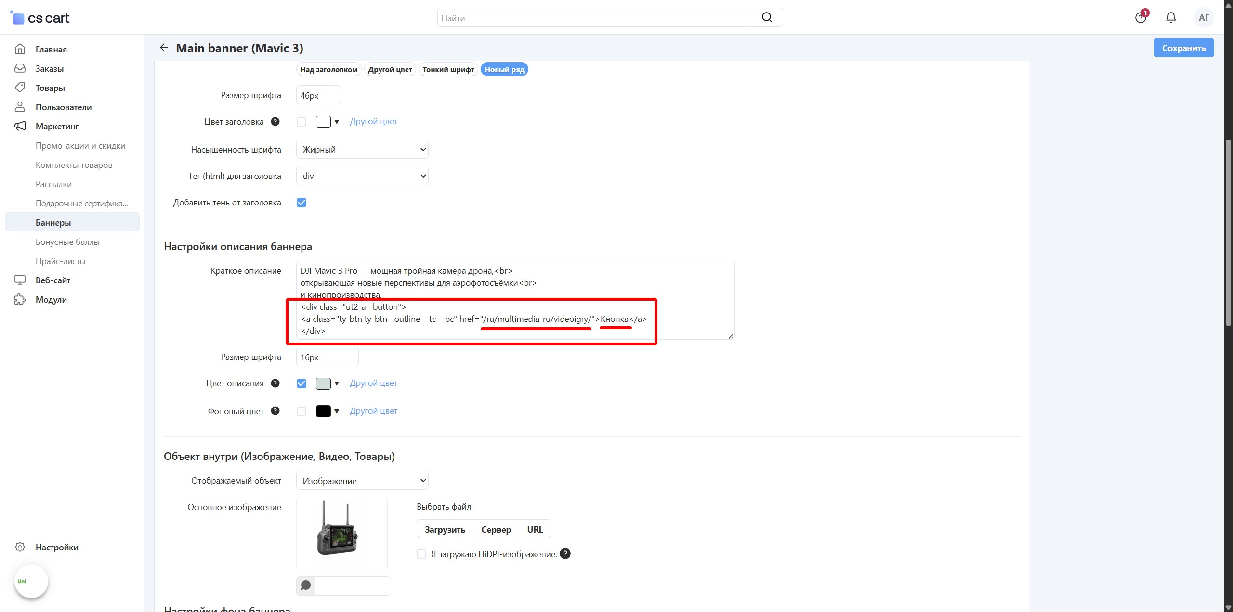Select Баннеры in the sidebar
Screen dimensions: 1233x612
(72, 222)
